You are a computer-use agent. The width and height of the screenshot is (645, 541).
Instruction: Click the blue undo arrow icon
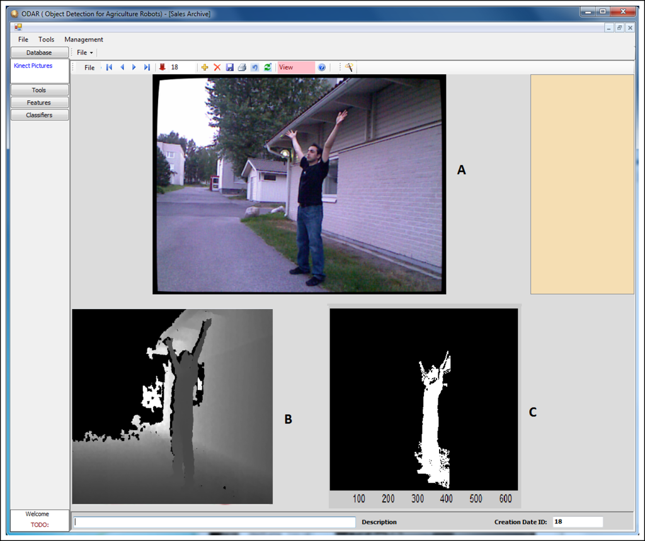pos(254,67)
